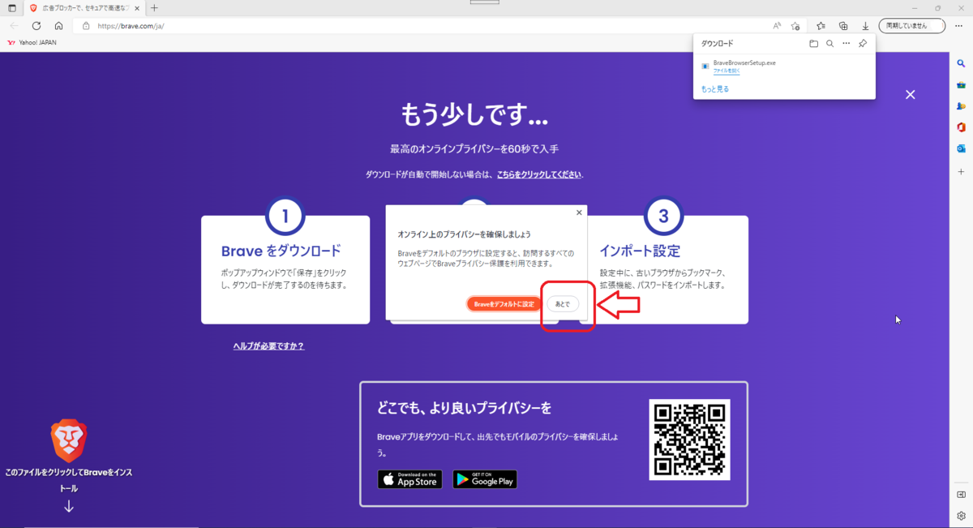Open the favorites list
Viewport: 973px width, 528px height.
pos(821,26)
